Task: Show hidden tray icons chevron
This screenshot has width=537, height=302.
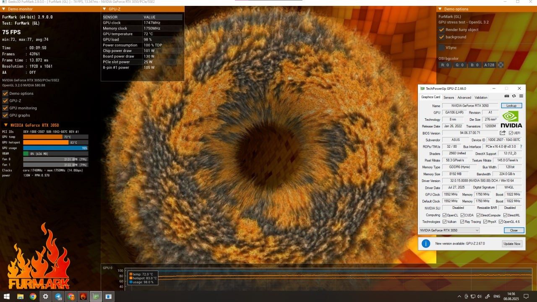Action: pos(459,297)
